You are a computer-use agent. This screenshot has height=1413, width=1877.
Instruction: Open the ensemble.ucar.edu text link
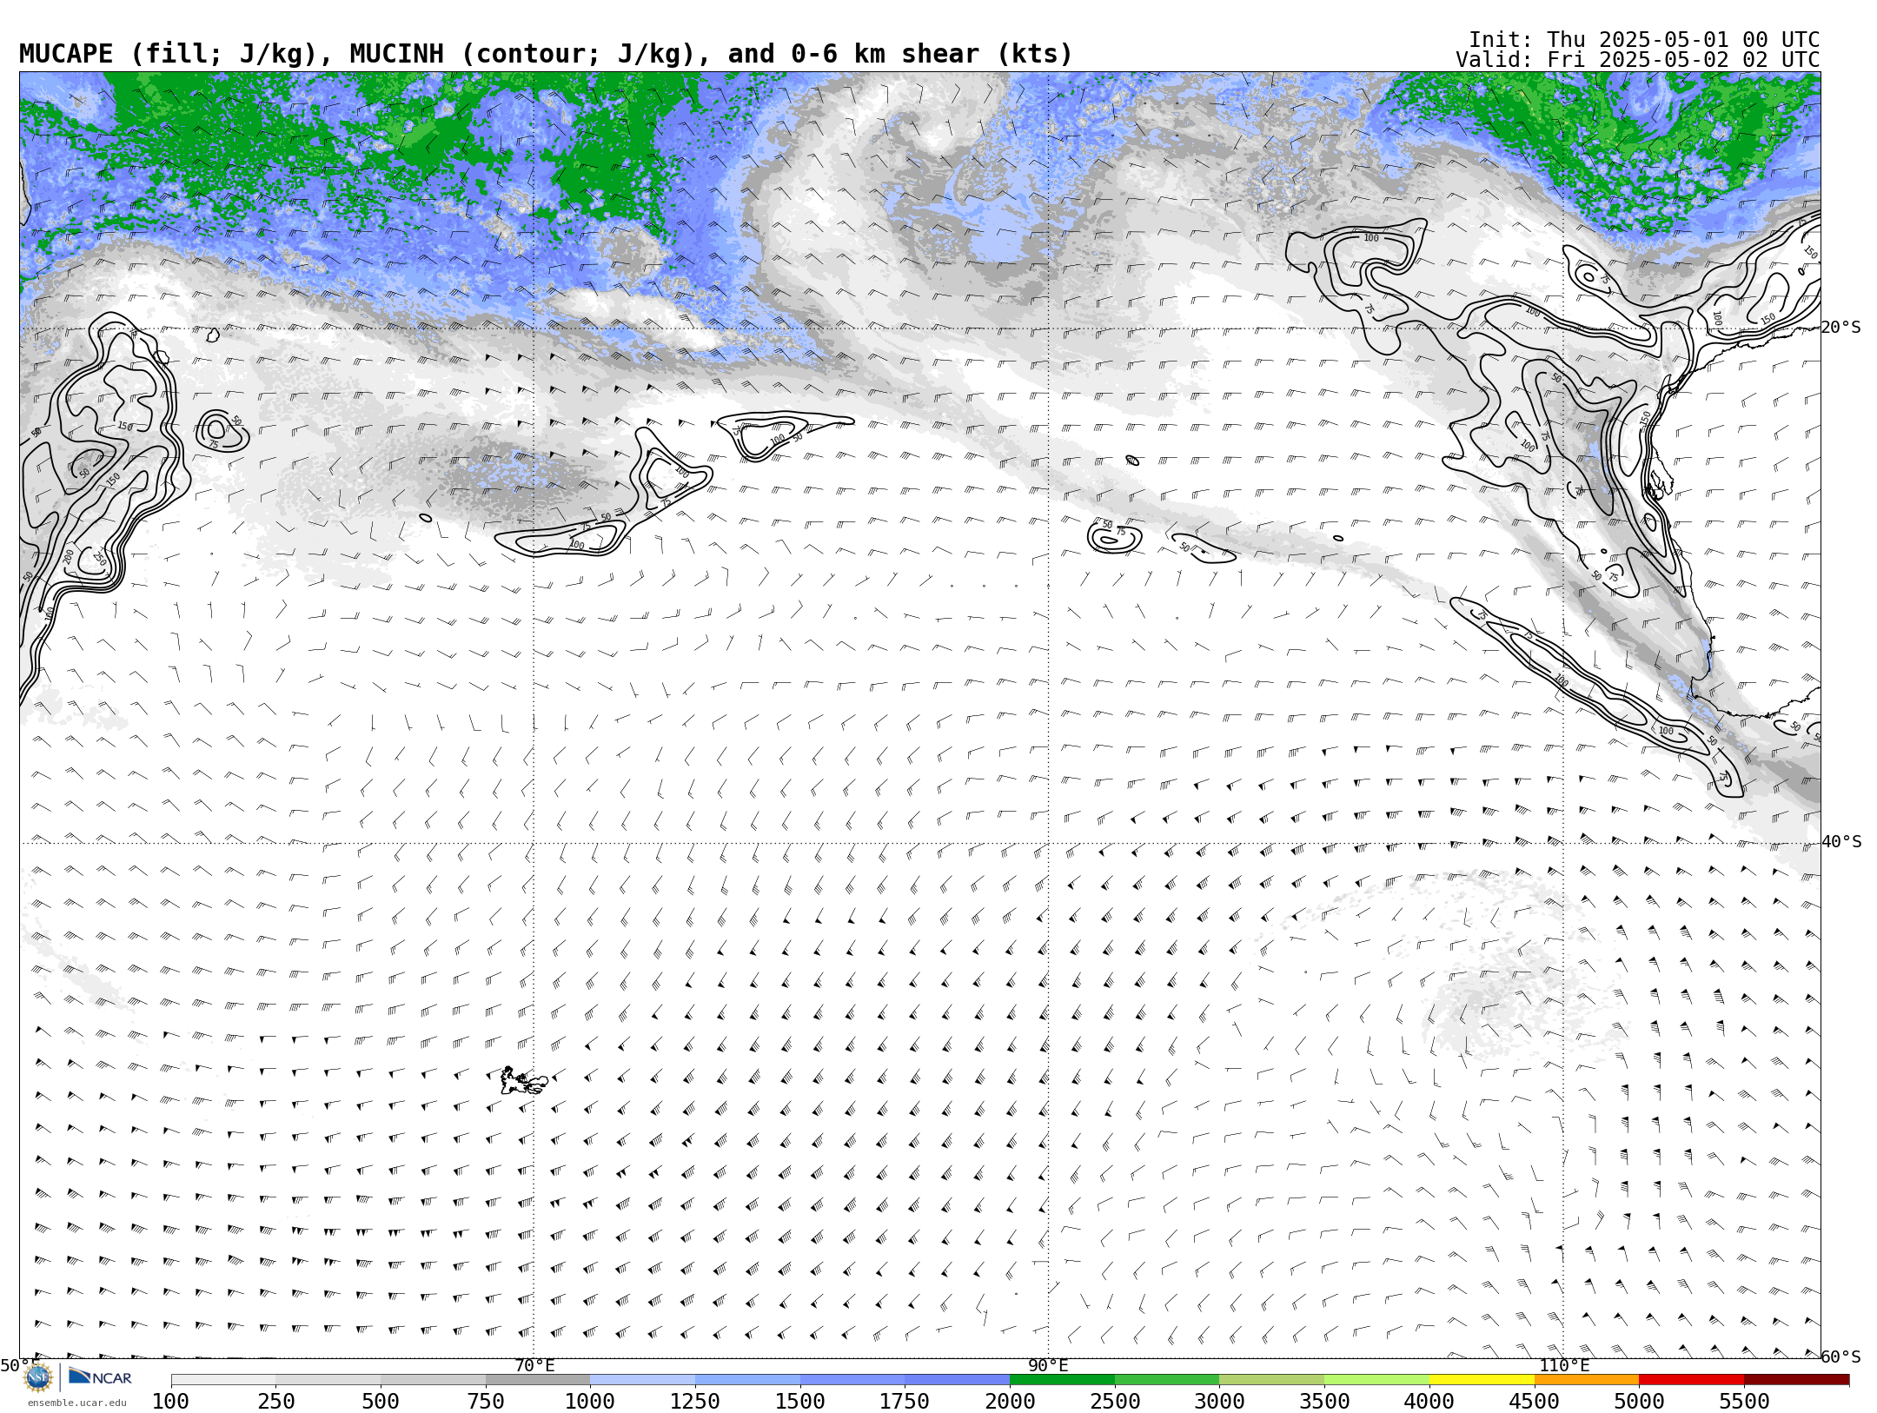tap(76, 1403)
